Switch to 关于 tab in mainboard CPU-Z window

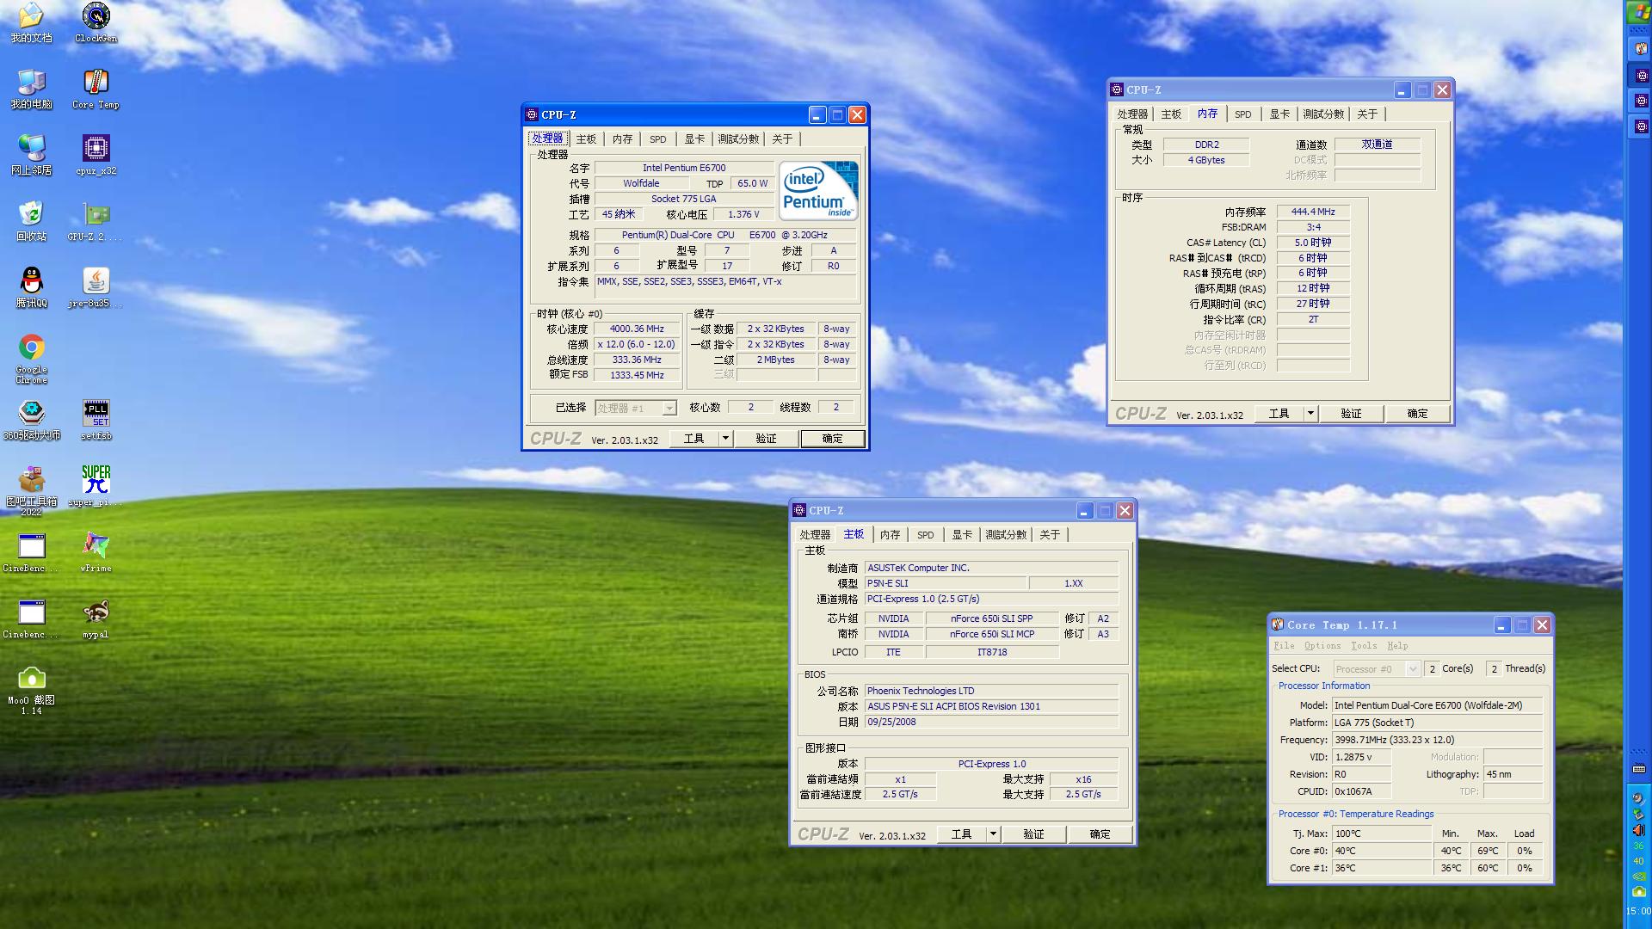pos(1050,535)
